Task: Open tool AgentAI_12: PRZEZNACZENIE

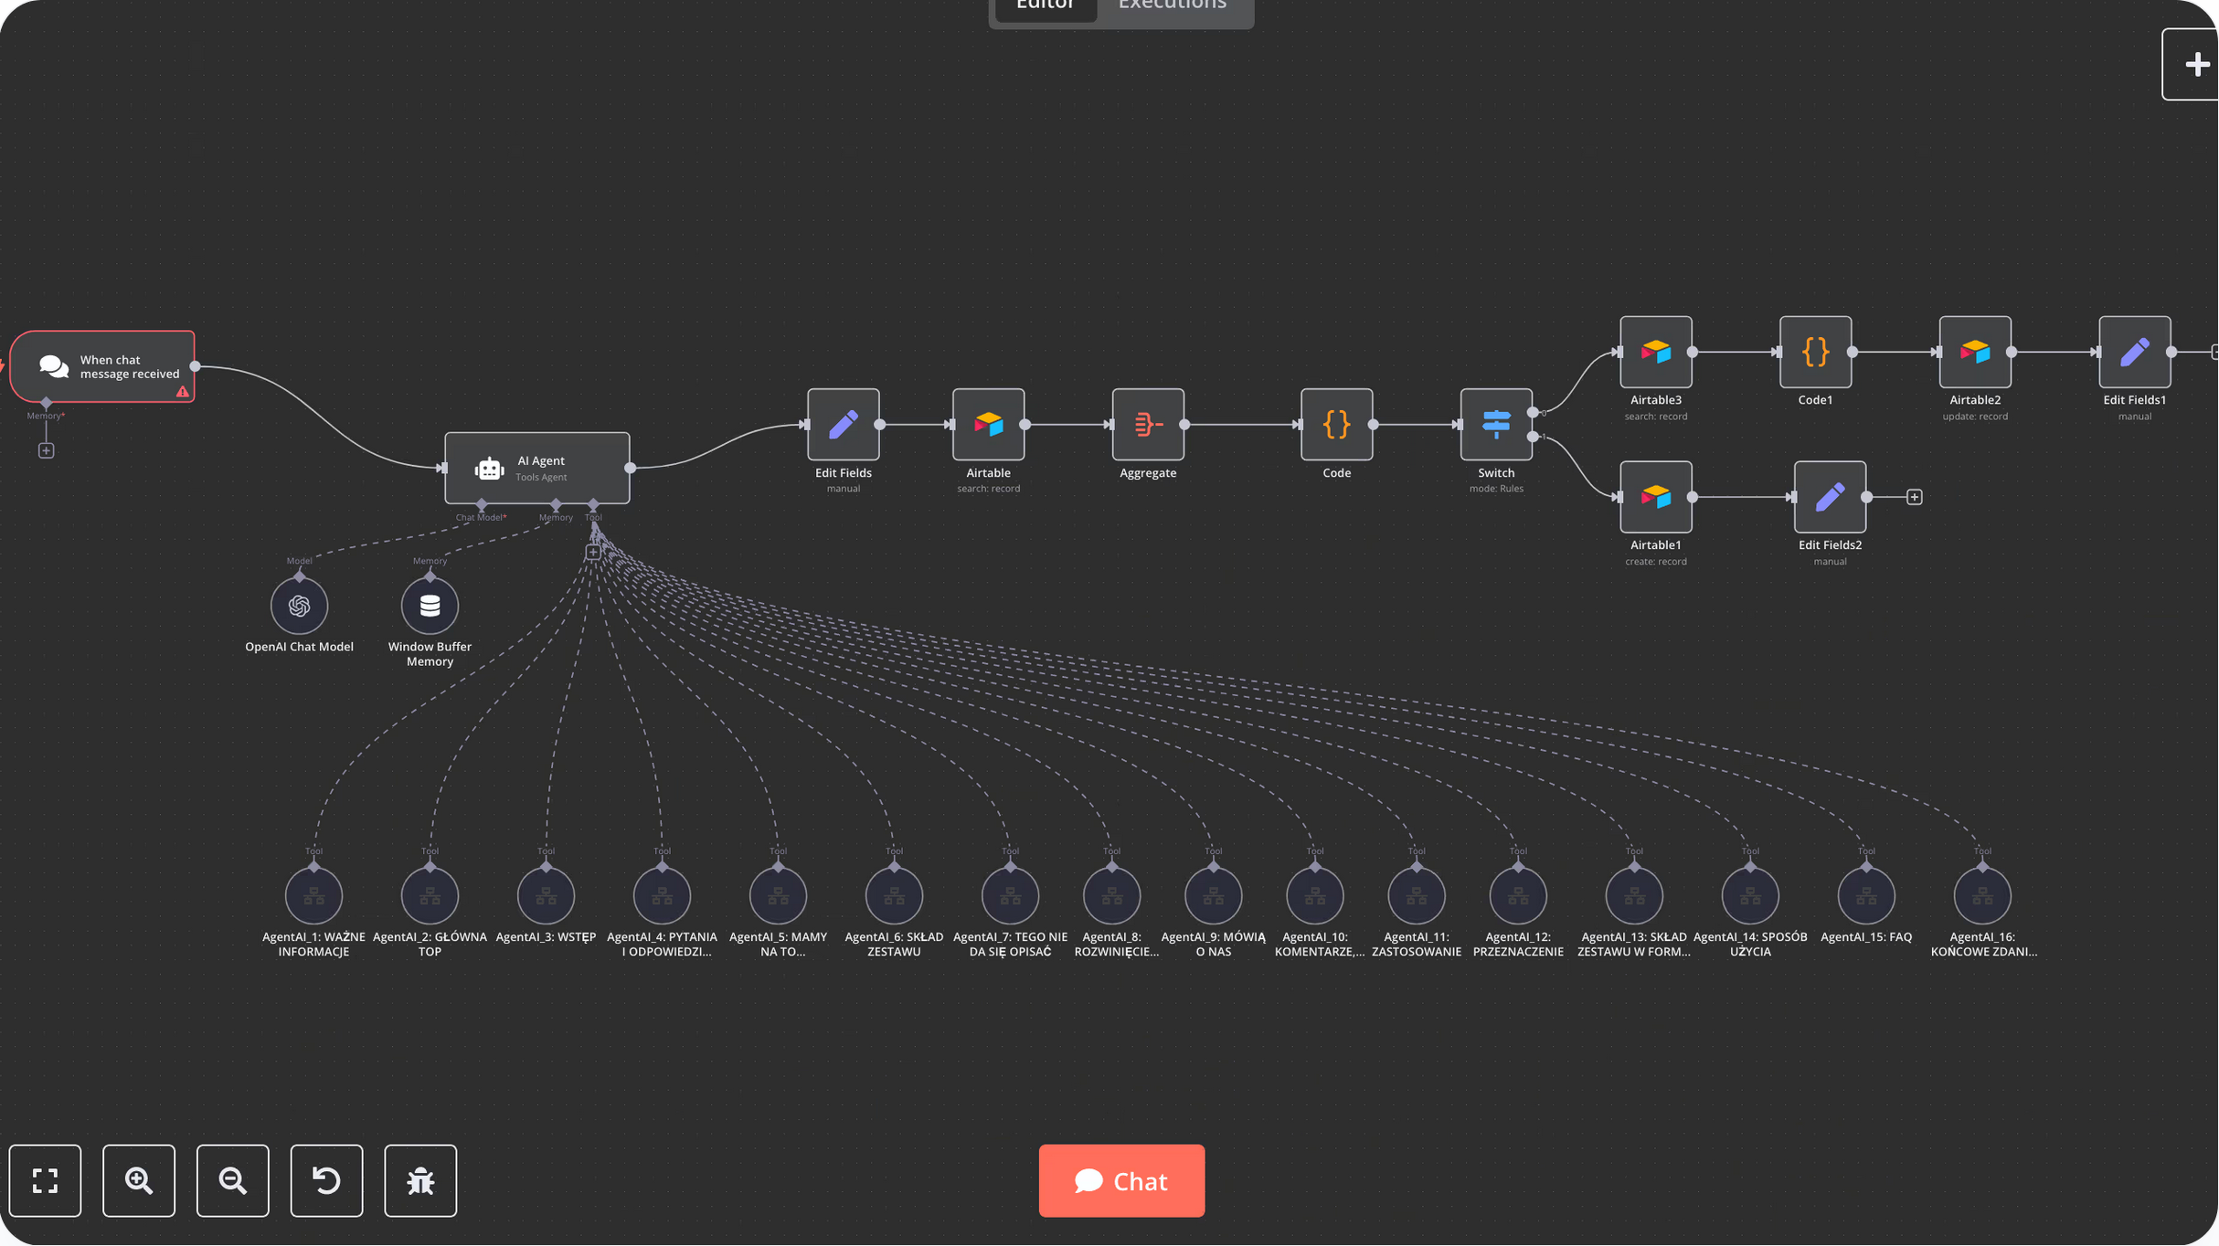Action: [1518, 896]
